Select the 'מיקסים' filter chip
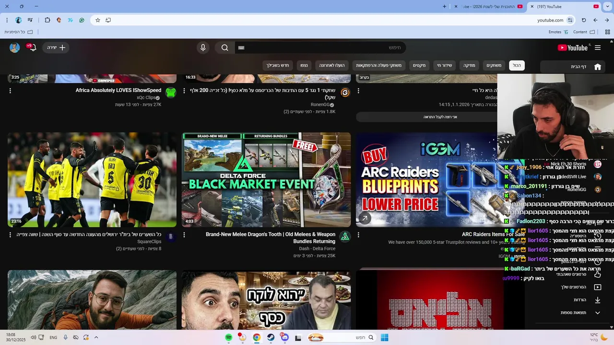The width and height of the screenshot is (614, 345). click(x=419, y=65)
